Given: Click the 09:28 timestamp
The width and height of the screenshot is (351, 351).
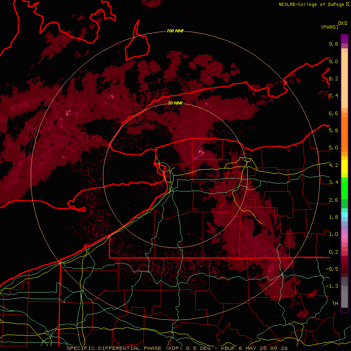Looking at the screenshot, I should click(279, 348).
